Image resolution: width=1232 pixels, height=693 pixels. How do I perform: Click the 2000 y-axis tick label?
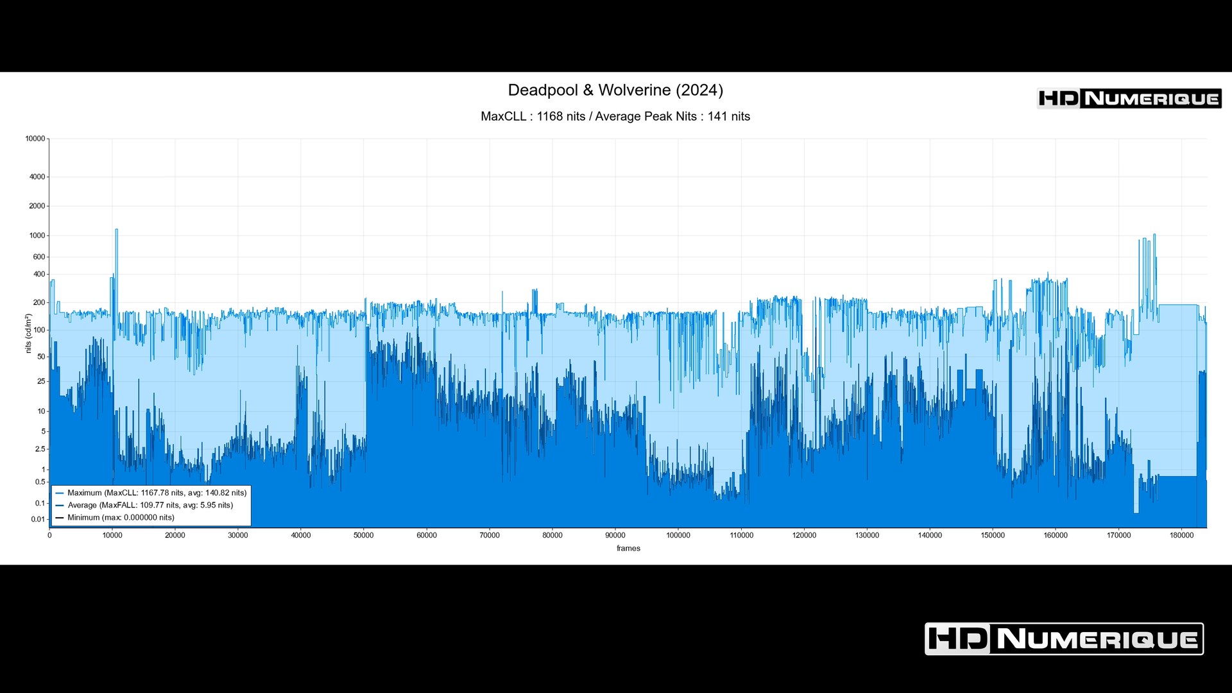click(x=37, y=206)
